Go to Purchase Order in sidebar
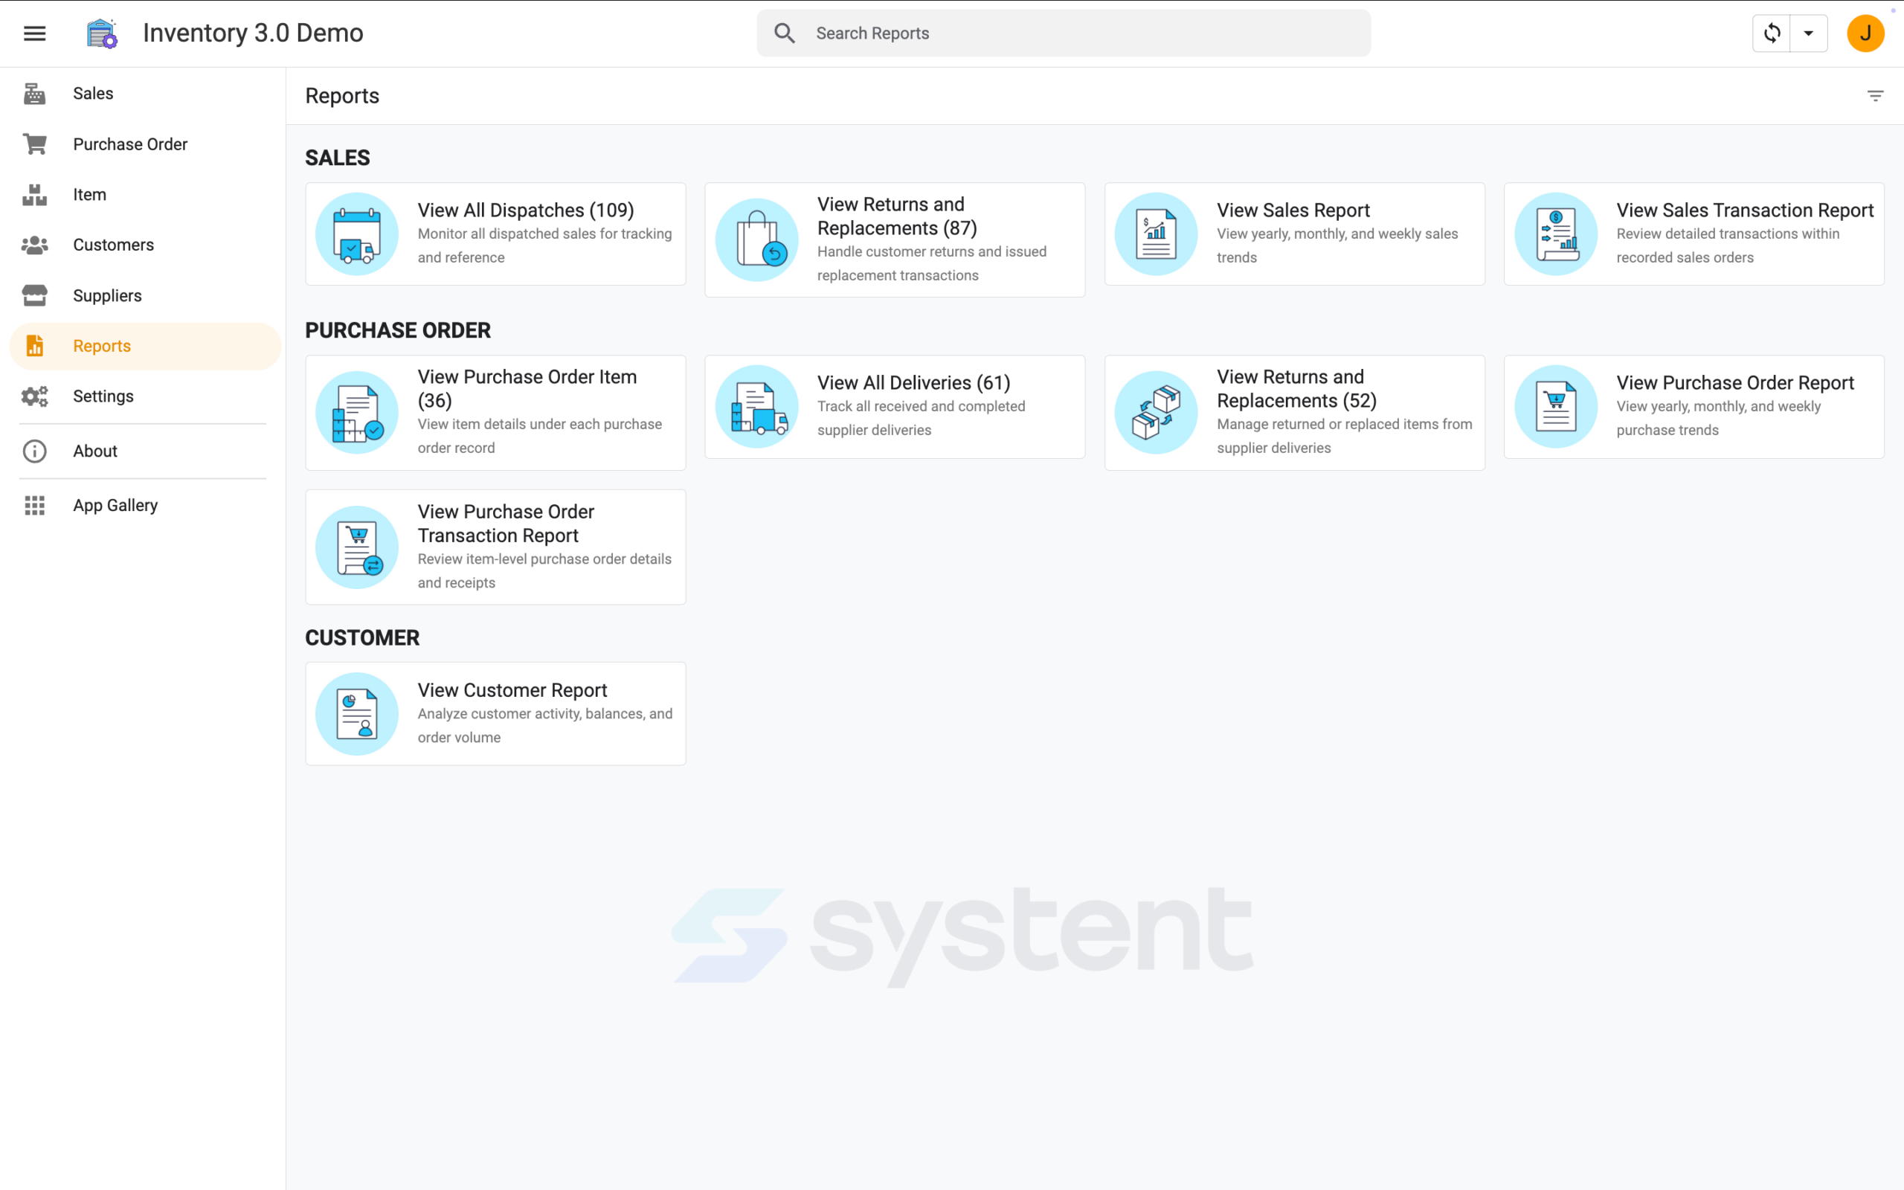1904x1190 pixels. (146, 144)
